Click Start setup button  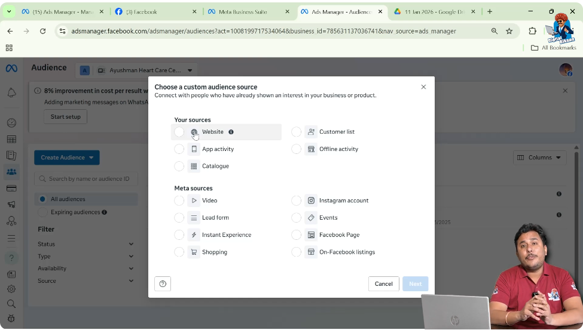(65, 117)
